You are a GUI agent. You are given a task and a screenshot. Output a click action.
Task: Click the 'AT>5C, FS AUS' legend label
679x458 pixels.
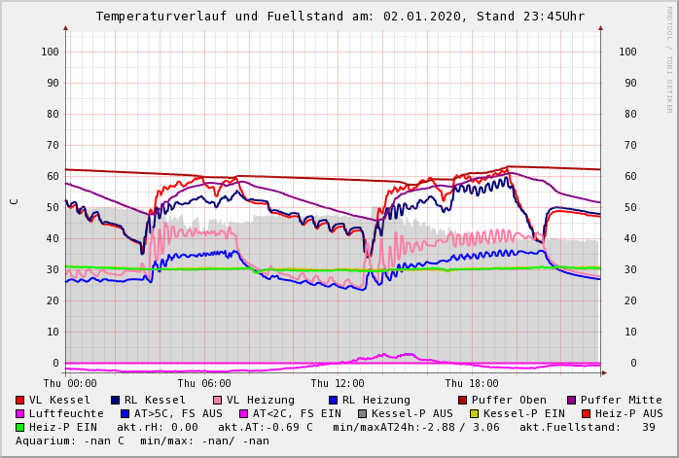pos(178,413)
